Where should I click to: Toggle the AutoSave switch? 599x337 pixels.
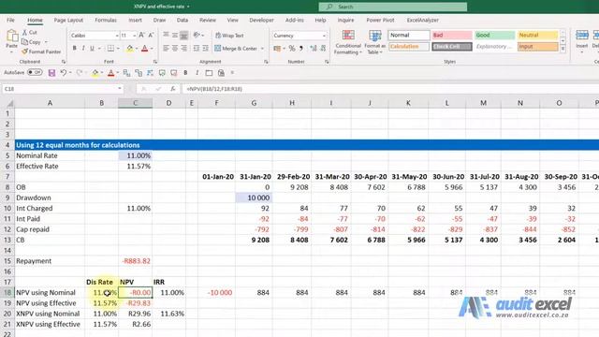35,72
